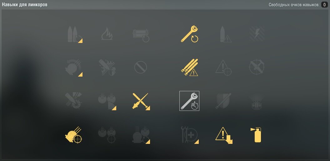Select the dimmed flame skill icon
330x161 pixels.
(107, 34)
